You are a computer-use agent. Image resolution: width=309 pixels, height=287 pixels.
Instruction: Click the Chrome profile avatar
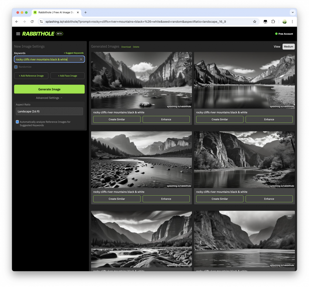point(285,22)
